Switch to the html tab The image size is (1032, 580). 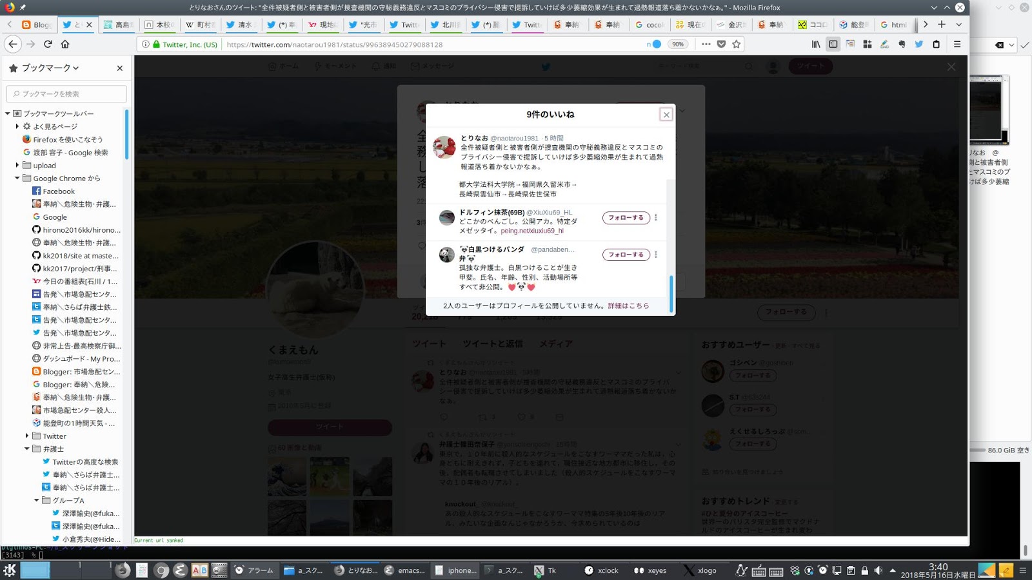(894, 24)
